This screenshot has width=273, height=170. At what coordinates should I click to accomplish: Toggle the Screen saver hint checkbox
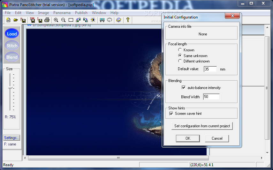click(x=171, y=114)
